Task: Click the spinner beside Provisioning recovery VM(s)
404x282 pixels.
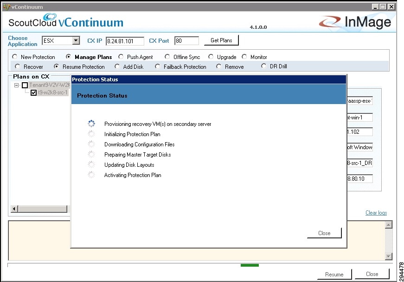Action: click(91, 124)
